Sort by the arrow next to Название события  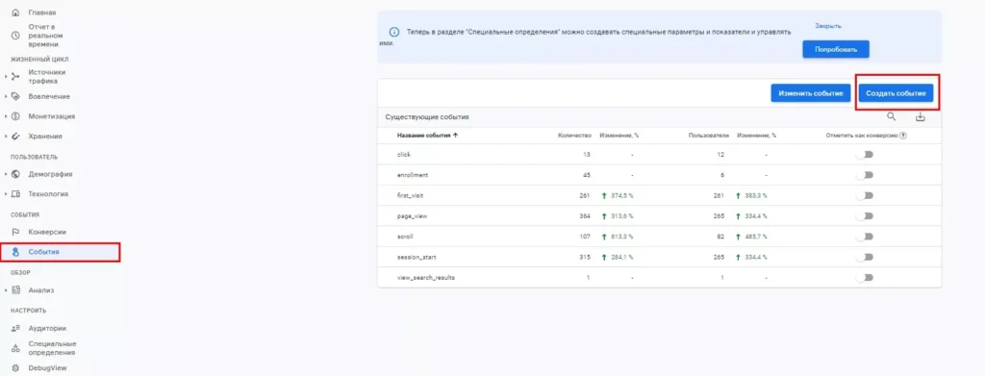point(455,135)
